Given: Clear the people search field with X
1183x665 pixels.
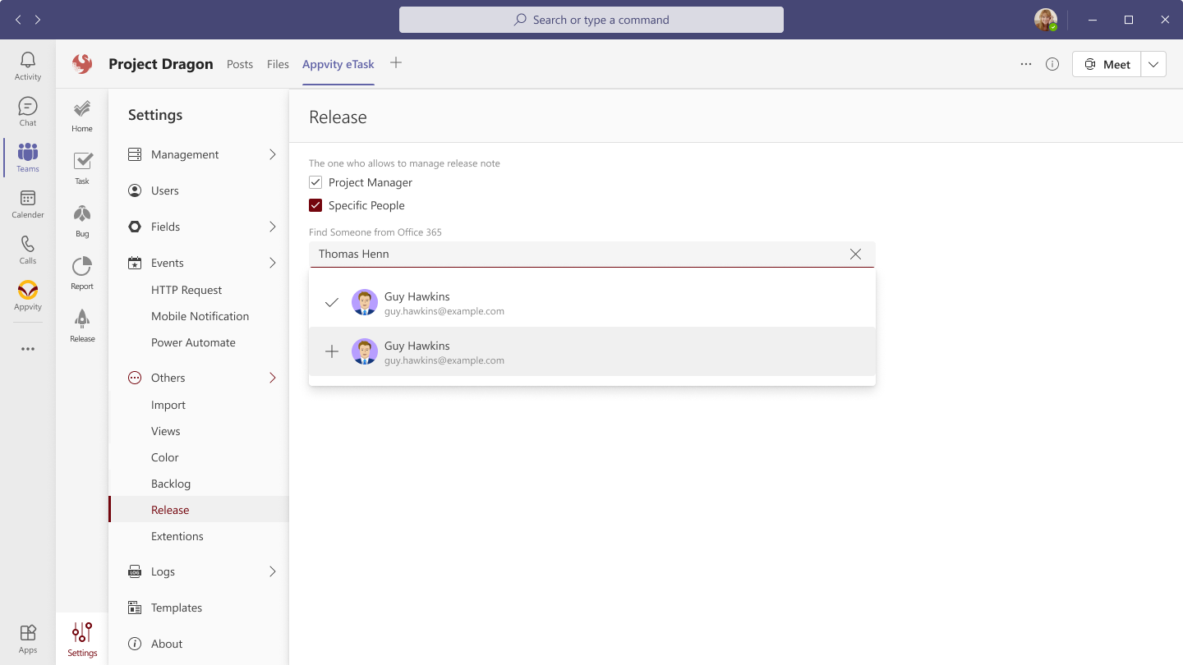Looking at the screenshot, I should [x=855, y=255].
